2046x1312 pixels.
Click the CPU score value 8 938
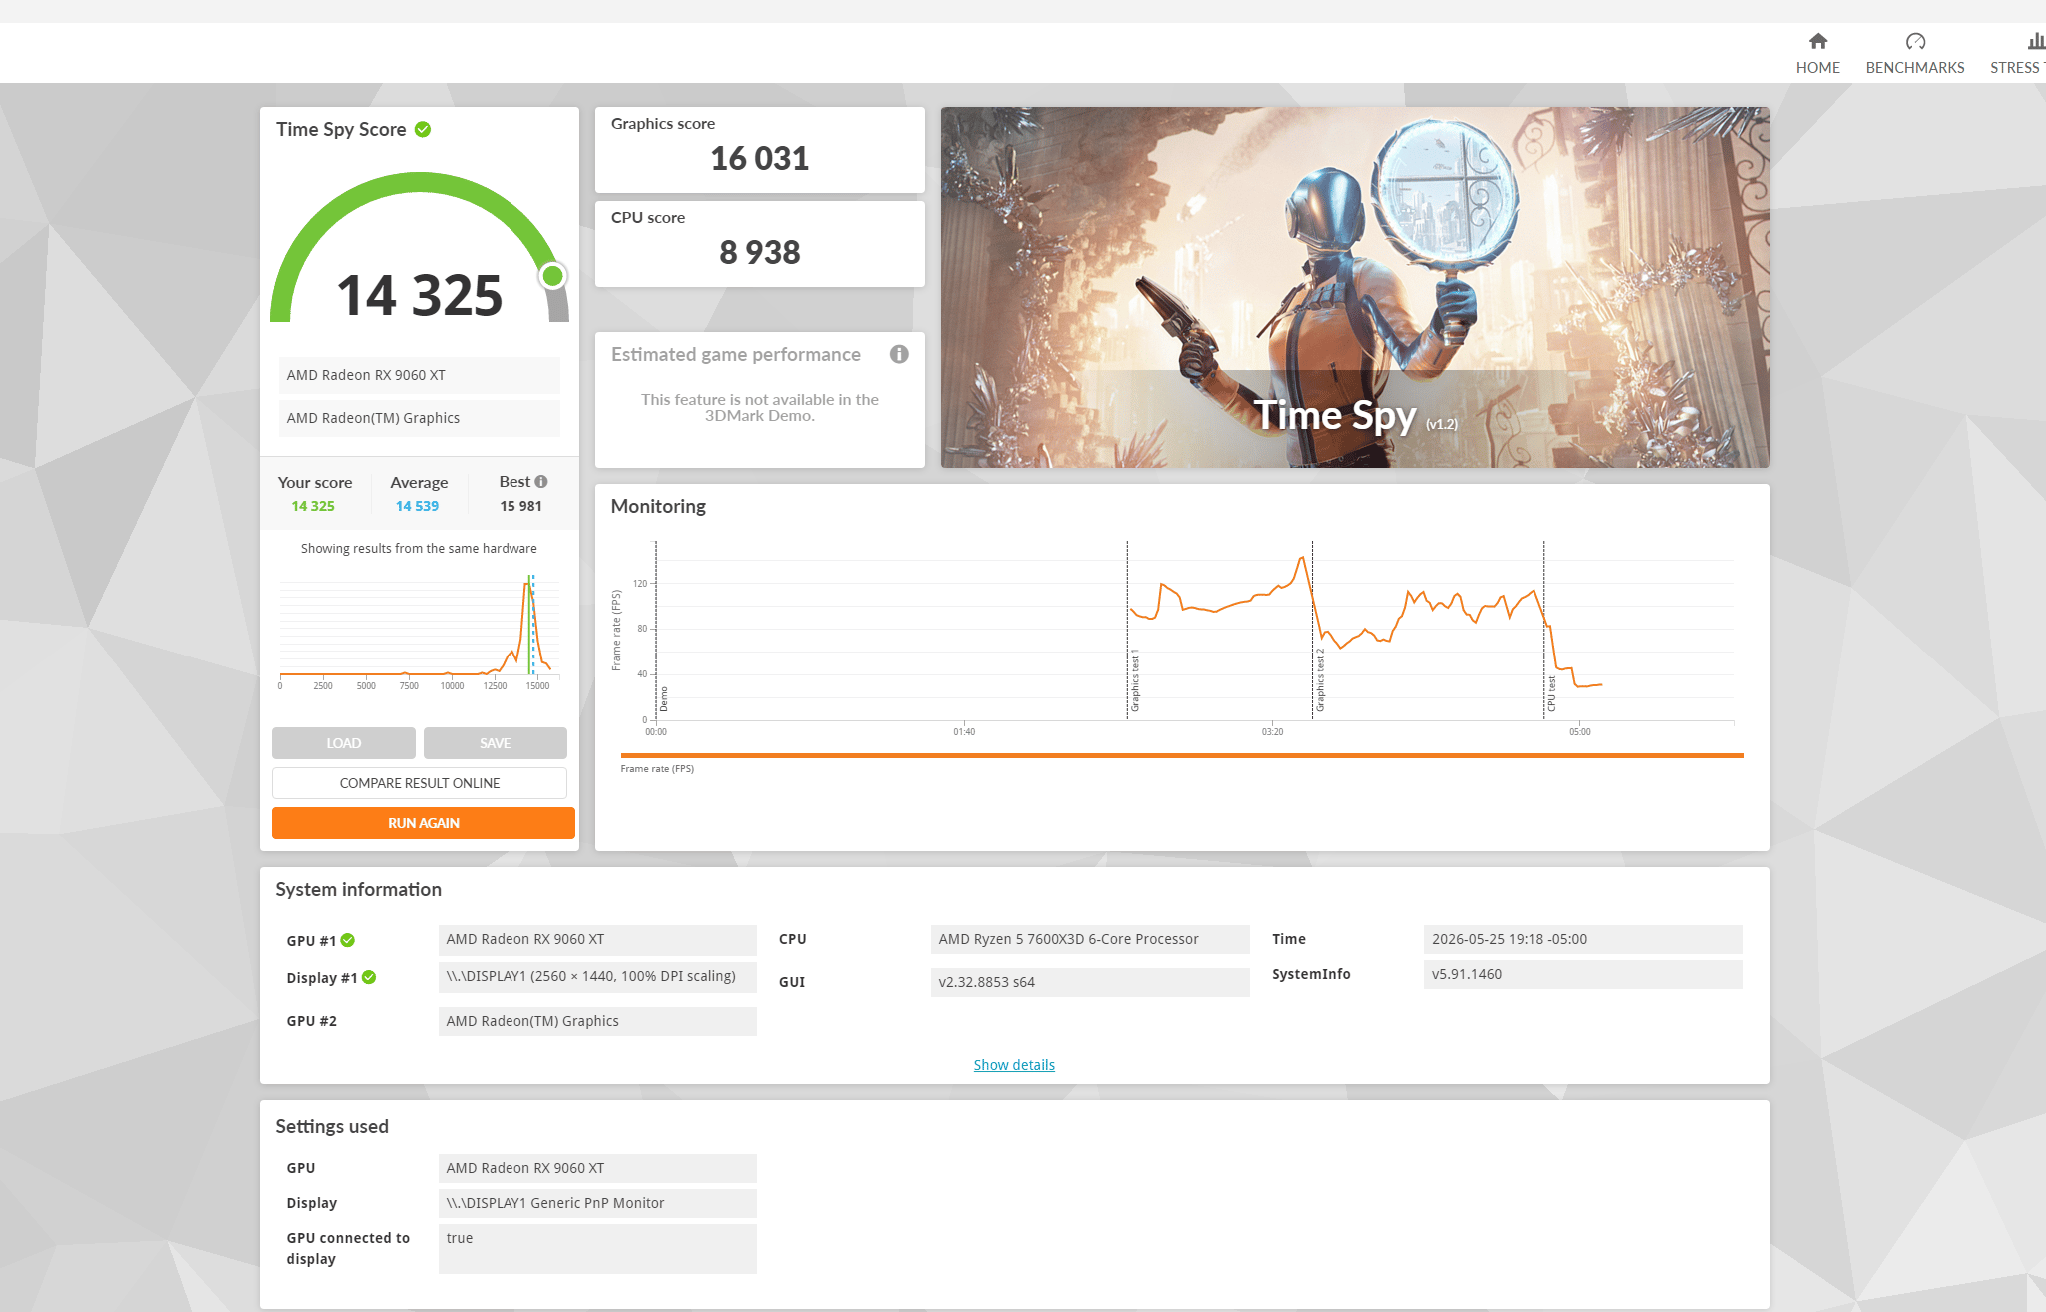[x=760, y=252]
